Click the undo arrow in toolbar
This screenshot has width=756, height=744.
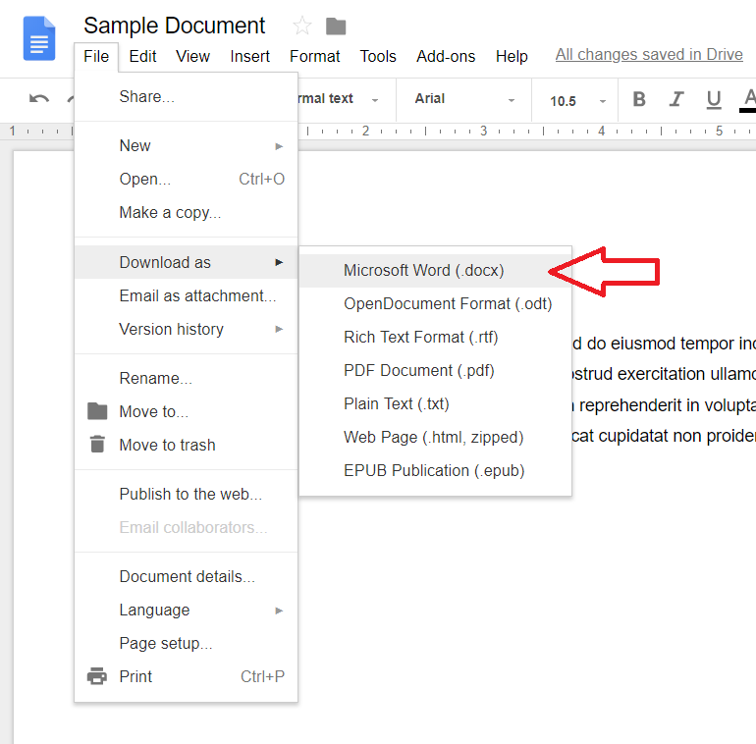pos(38,99)
